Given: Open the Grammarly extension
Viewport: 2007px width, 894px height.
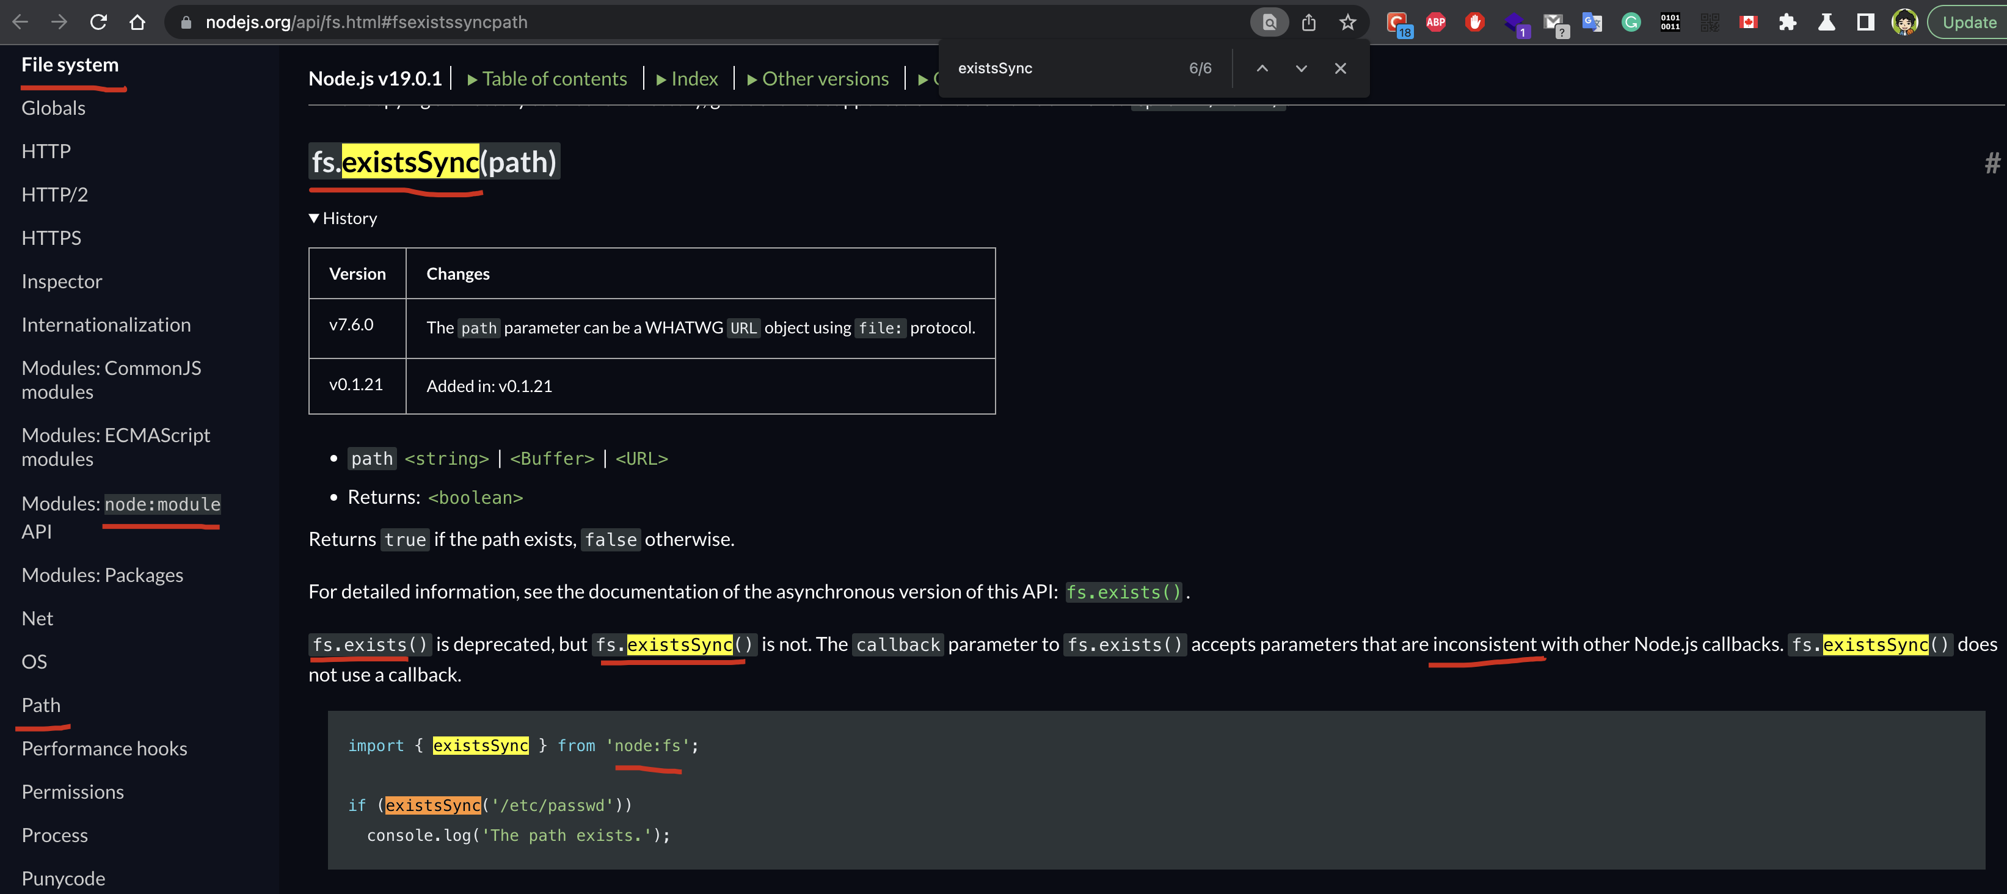Looking at the screenshot, I should pyautogui.click(x=1631, y=23).
